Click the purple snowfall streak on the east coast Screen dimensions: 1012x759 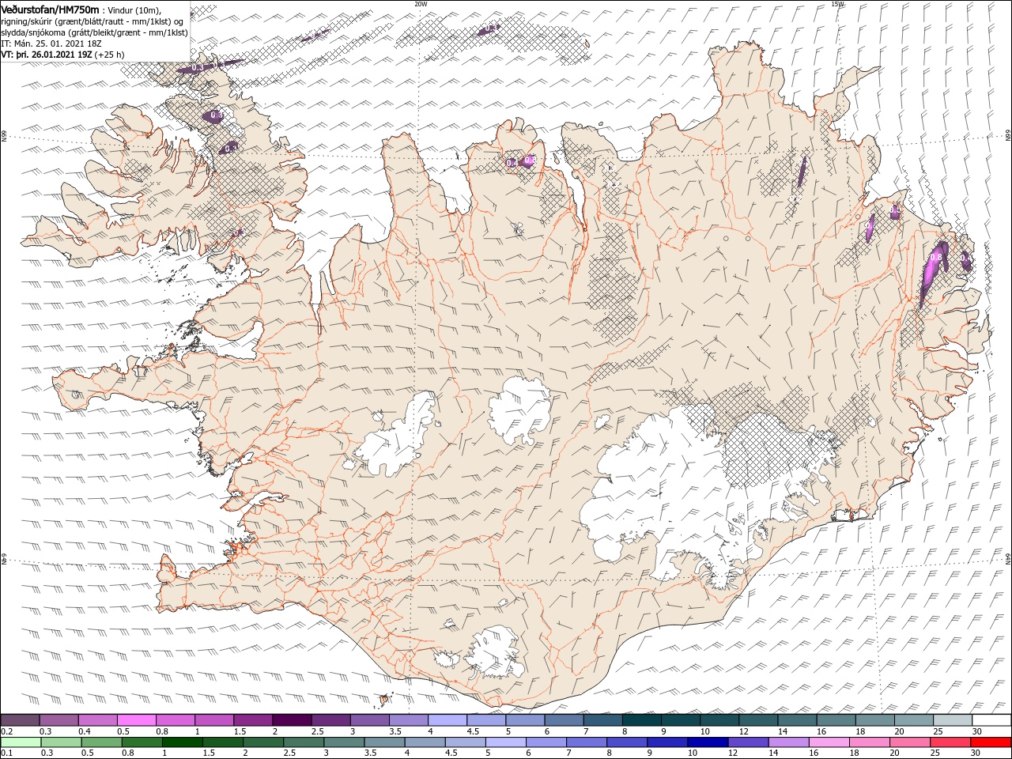point(932,273)
